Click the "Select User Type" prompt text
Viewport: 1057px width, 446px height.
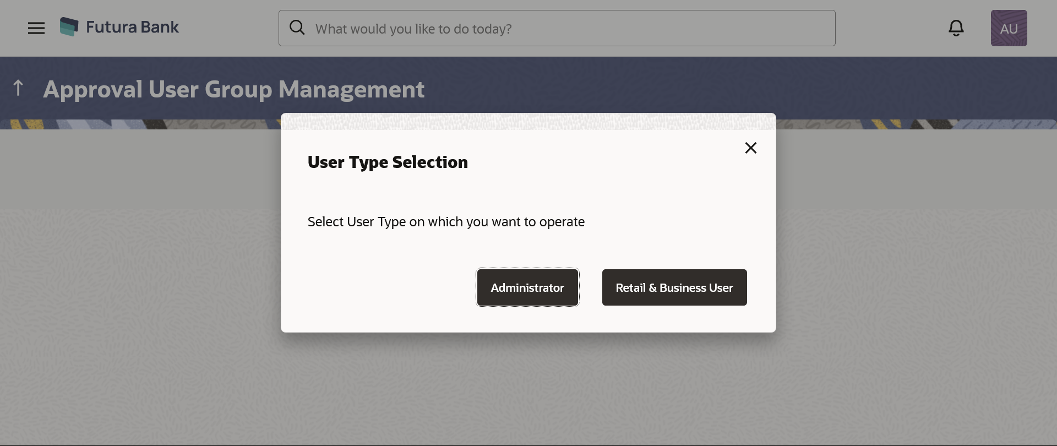click(x=446, y=222)
